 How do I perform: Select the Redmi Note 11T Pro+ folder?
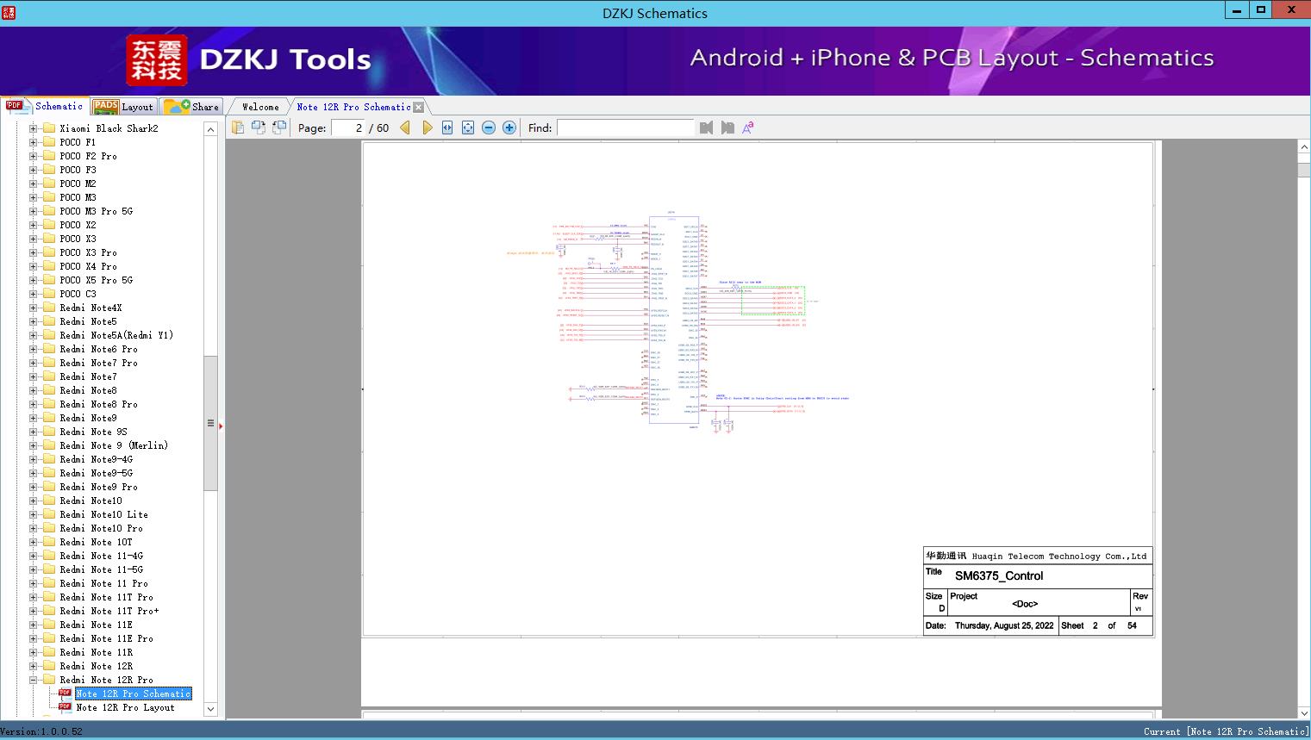[x=109, y=611]
